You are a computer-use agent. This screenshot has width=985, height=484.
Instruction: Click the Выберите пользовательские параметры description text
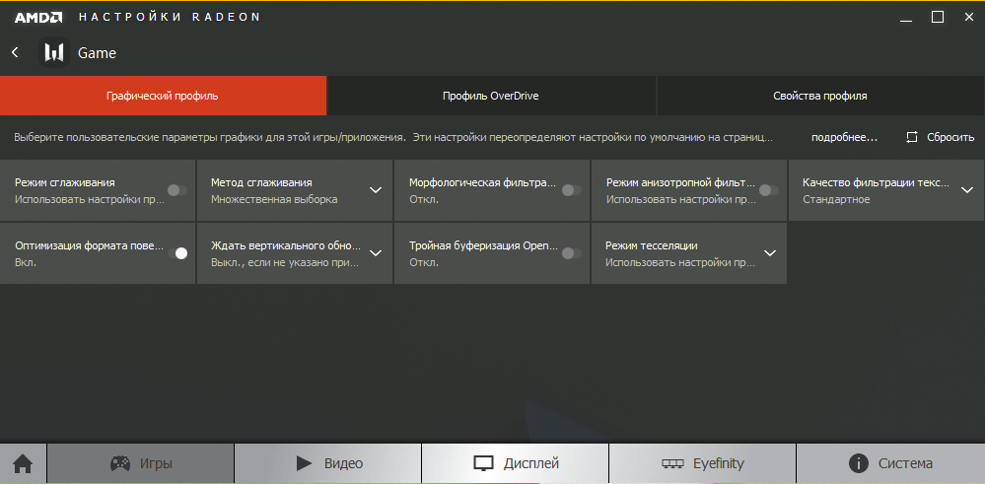(x=393, y=137)
